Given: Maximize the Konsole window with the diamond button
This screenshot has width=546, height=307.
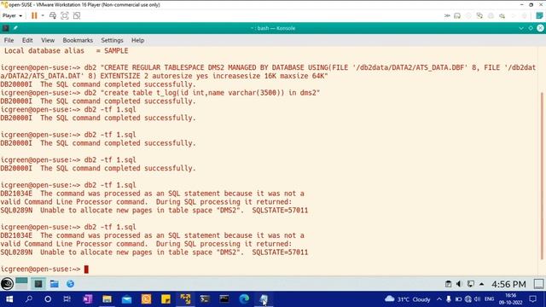Looking at the screenshot, I should [x=531, y=28].
